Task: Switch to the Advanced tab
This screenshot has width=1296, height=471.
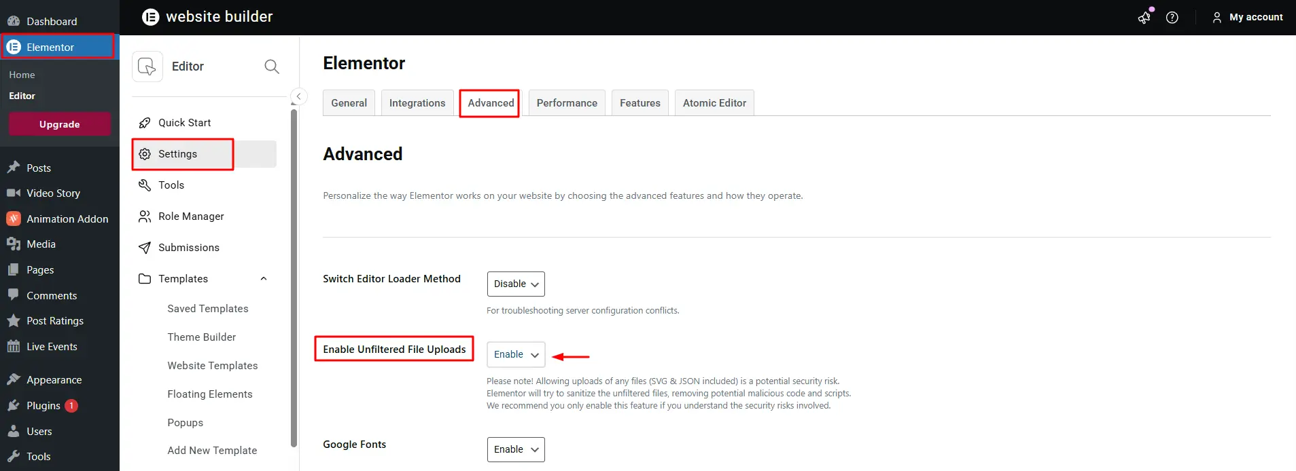Action: click(491, 103)
